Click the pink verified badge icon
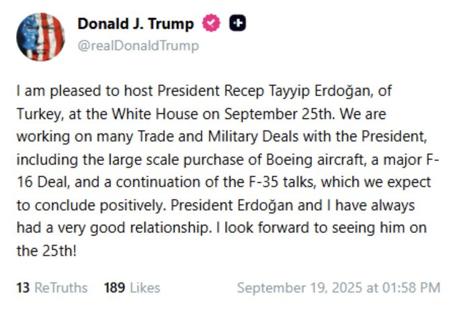Image resolution: width=457 pixels, height=312 pixels. pyautogui.click(x=211, y=24)
